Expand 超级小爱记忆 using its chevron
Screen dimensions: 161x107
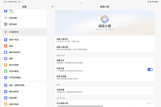(x=152, y=40)
